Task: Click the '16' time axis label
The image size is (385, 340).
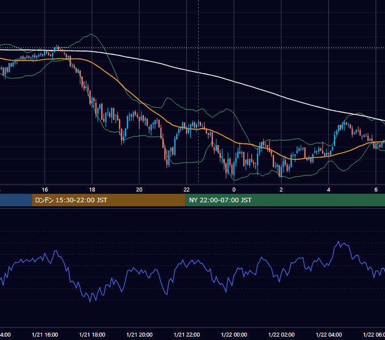Action: 45,190
